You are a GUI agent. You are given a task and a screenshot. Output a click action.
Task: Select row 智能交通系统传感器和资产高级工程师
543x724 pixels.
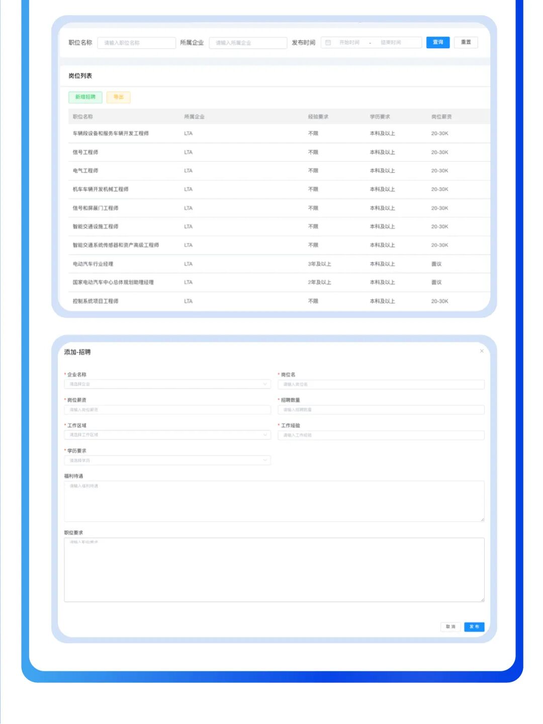279,245
